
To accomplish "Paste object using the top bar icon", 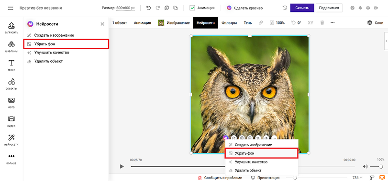I will point(176,8).
